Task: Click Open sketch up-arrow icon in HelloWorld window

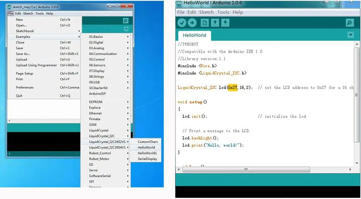Action: (215, 23)
